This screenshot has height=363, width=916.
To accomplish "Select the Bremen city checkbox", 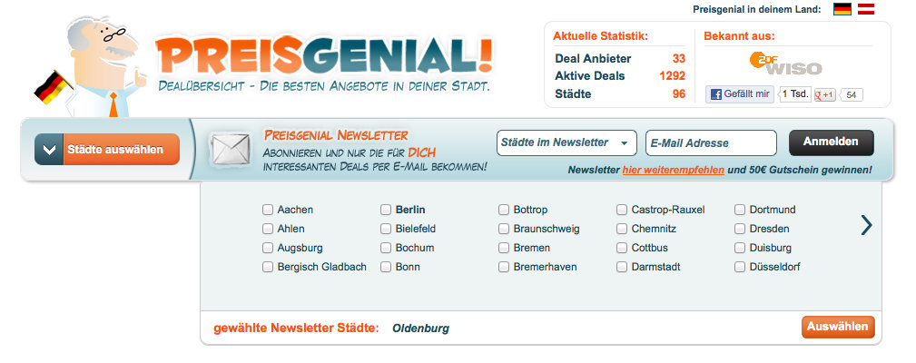I will pos(504,248).
